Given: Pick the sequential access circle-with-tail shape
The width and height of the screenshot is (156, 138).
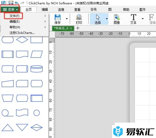Looking at the screenshot, I should (x=7, y=113).
